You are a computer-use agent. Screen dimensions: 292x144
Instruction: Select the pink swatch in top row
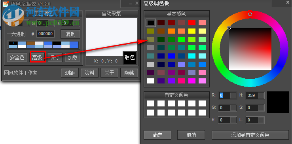click(x=202, y=23)
